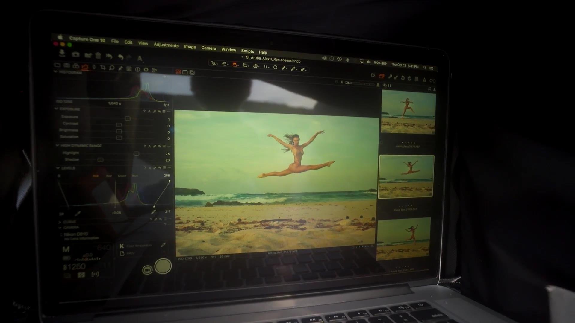Start Live View with the video camera icon
This screenshot has width=575, height=323.
[x=147, y=270]
